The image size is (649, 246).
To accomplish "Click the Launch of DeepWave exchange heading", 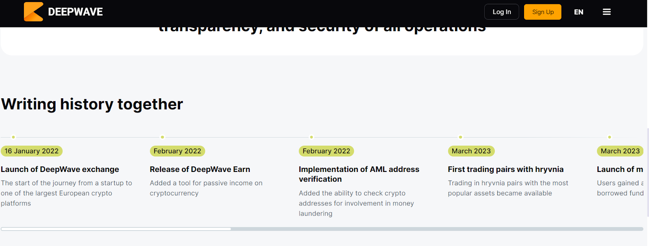I will click(x=60, y=169).
